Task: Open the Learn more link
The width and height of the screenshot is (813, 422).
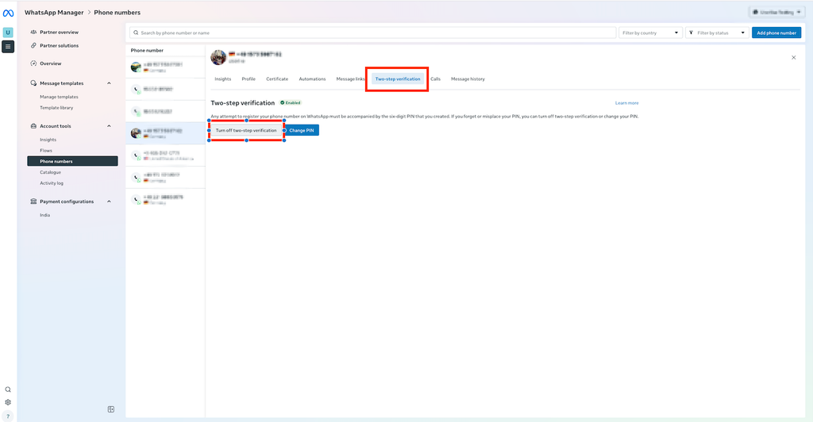Action: click(627, 103)
